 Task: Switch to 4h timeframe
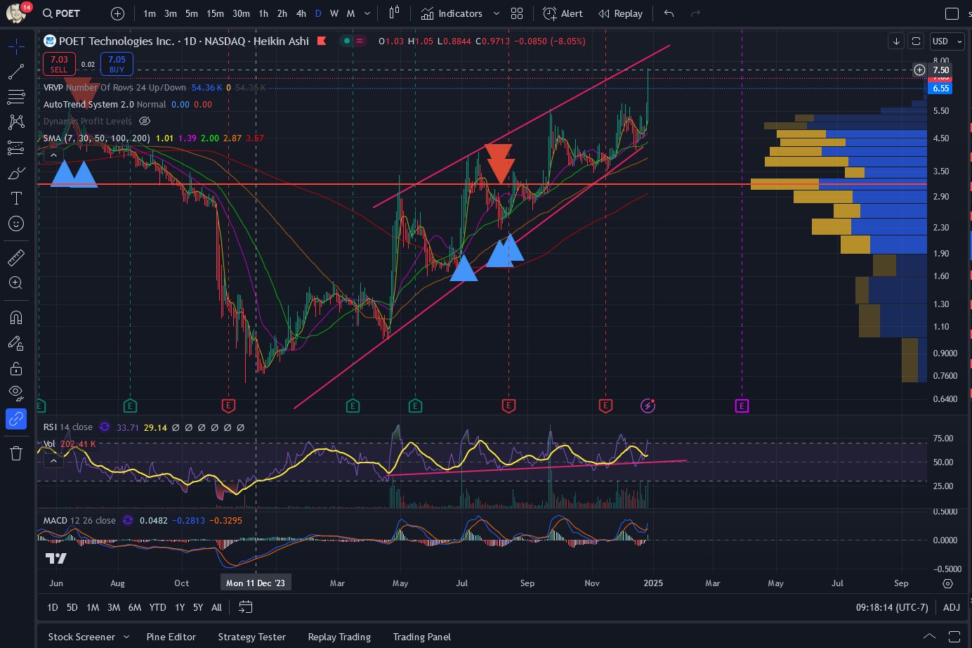tap(301, 13)
